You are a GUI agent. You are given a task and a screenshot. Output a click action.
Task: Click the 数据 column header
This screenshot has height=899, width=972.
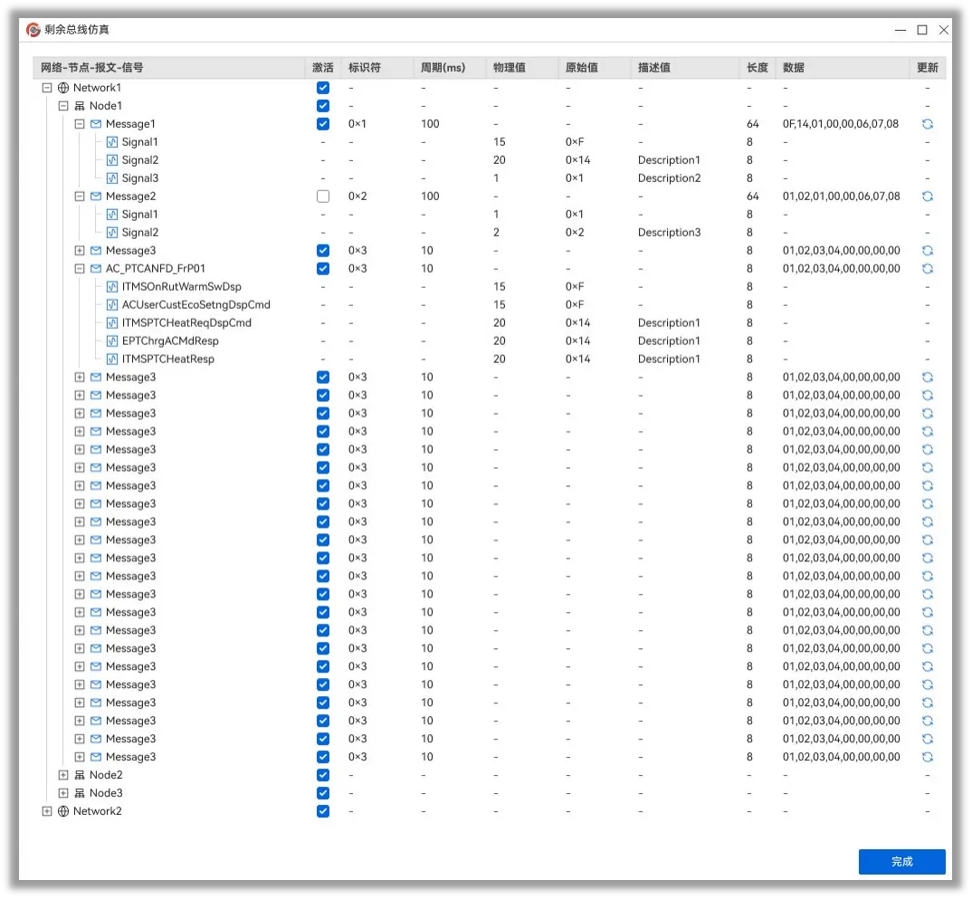(842, 68)
